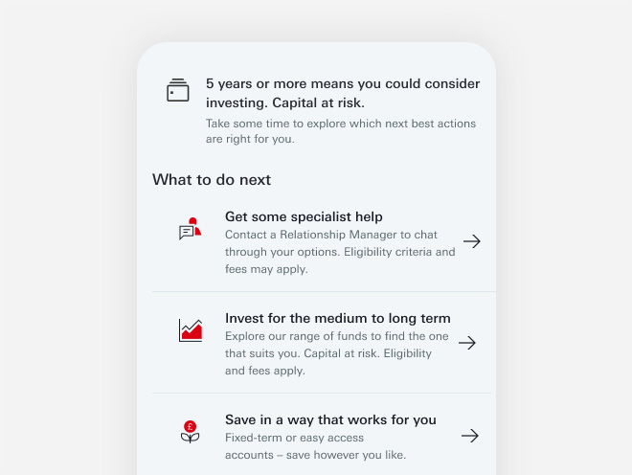Click 'Explore our range of funds' description
The image size is (632, 475).
click(x=336, y=353)
